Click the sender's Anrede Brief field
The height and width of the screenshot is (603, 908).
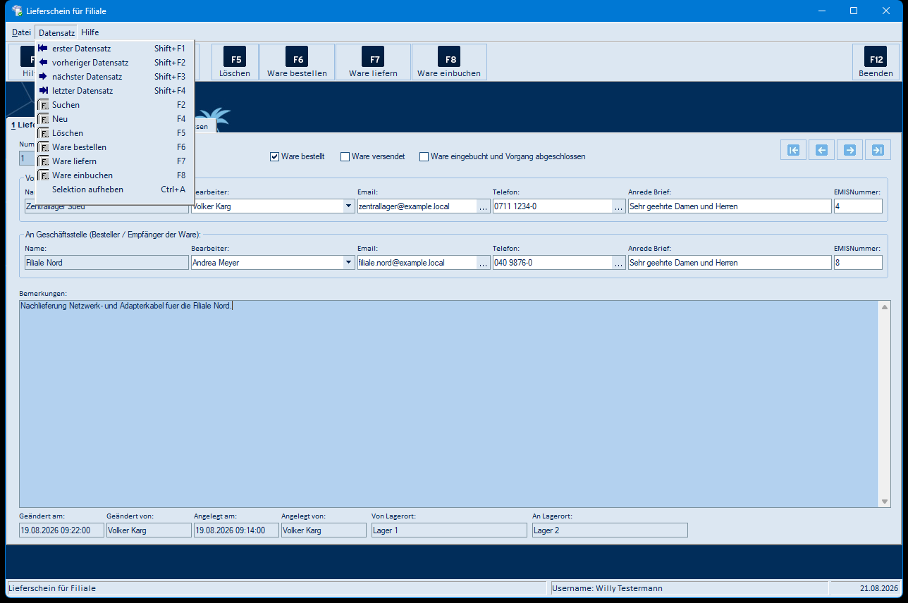coord(730,206)
